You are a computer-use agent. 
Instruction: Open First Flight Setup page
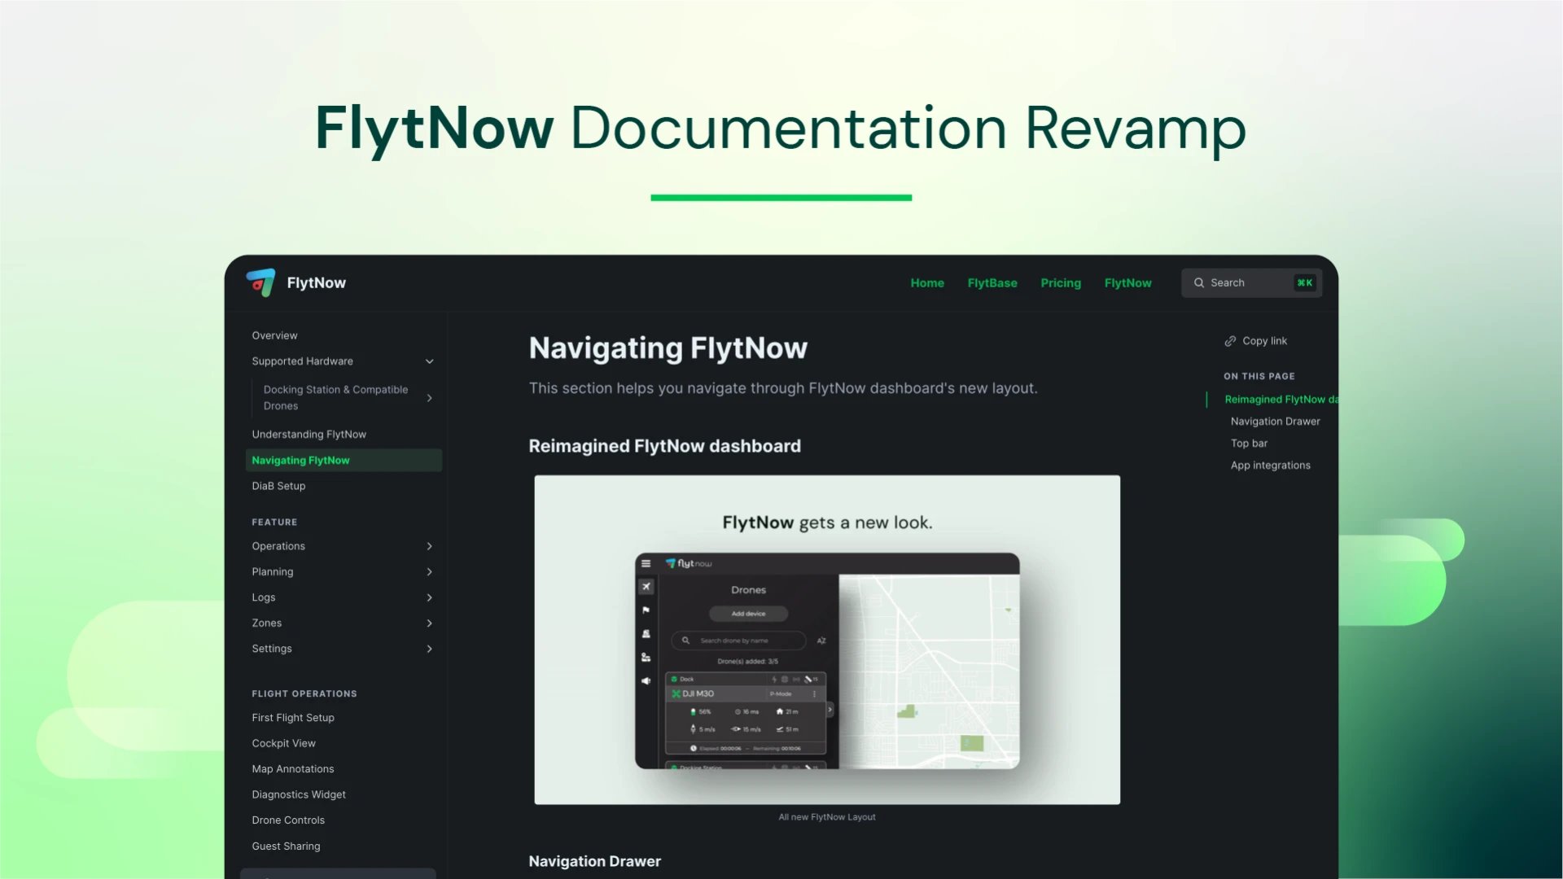click(x=293, y=718)
